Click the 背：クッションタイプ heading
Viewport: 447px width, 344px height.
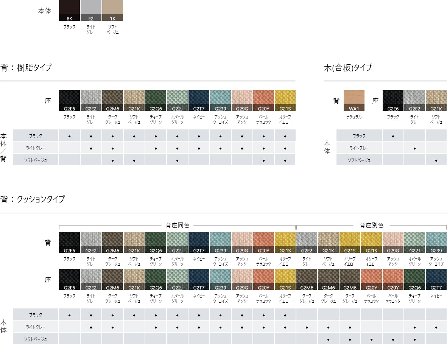coord(33,199)
